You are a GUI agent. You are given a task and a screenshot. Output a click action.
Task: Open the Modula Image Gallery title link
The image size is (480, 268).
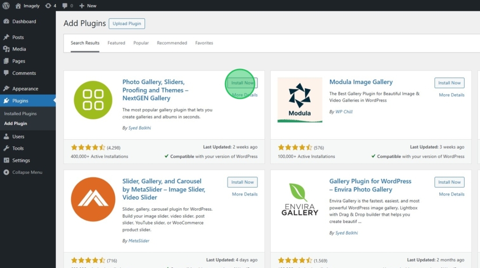[x=361, y=82]
